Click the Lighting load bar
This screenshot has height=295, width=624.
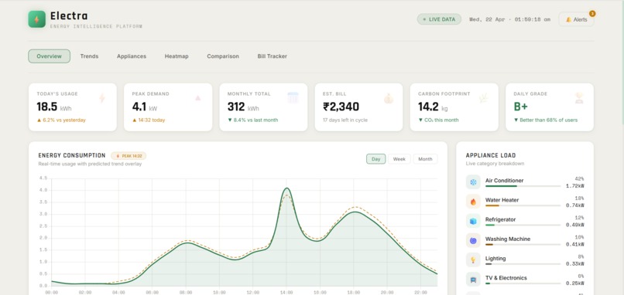click(523, 264)
